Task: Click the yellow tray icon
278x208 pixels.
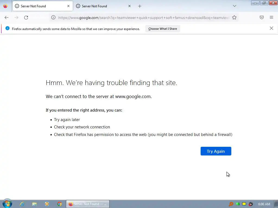Action: coord(244,204)
